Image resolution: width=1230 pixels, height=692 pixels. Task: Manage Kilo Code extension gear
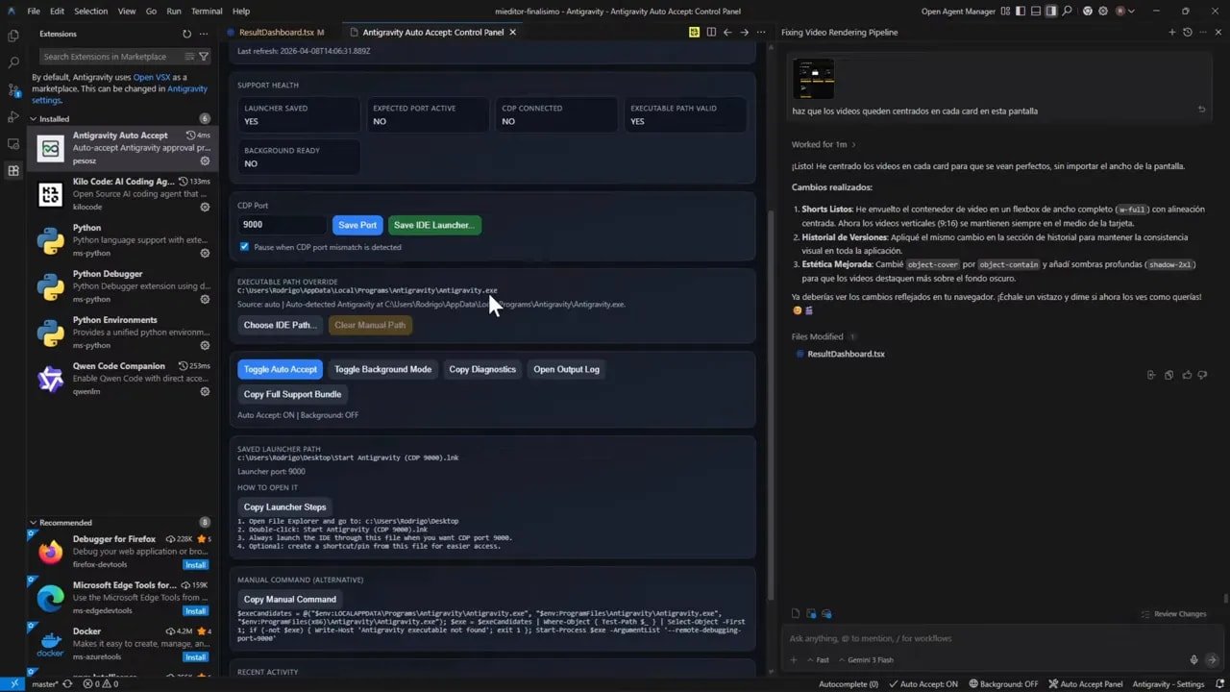[205, 207]
